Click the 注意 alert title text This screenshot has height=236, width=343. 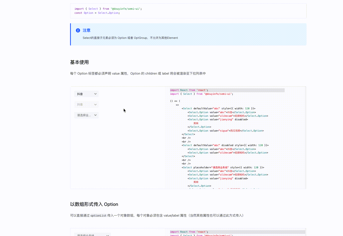pyautogui.click(x=86, y=30)
